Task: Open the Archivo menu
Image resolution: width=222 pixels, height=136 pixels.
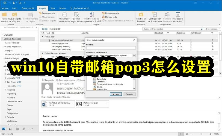Action: (5, 8)
